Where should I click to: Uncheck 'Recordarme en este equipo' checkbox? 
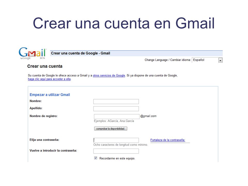pos(96,158)
